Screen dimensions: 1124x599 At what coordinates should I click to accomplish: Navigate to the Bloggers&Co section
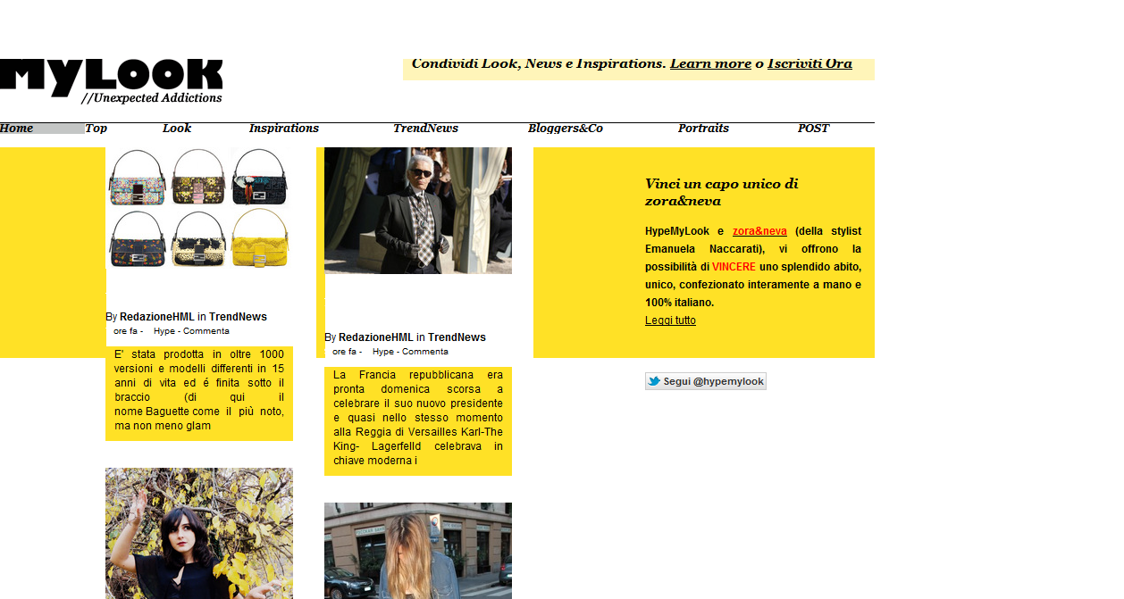pyautogui.click(x=565, y=129)
